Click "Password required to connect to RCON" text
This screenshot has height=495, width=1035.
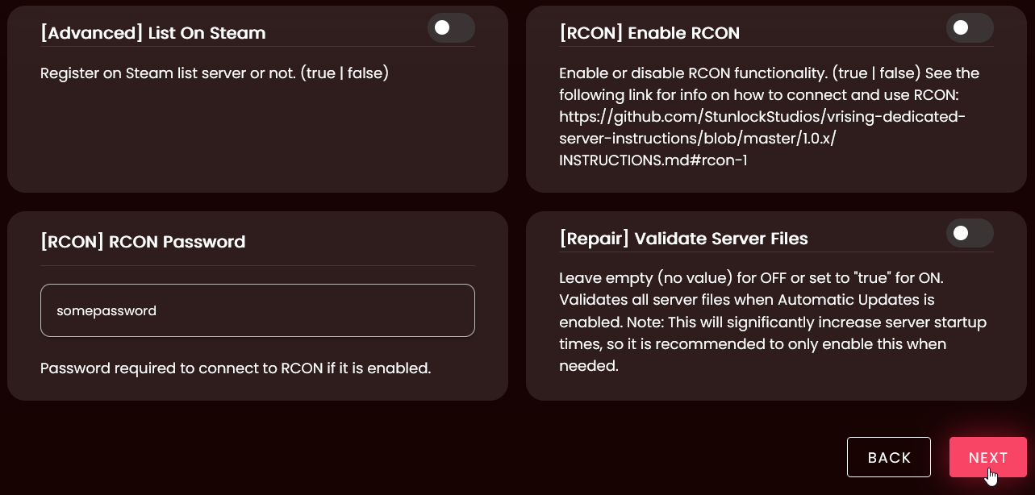[x=236, y=368]
